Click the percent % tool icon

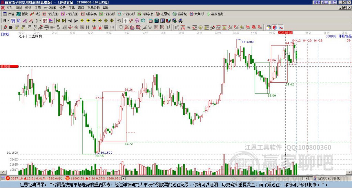189,27
